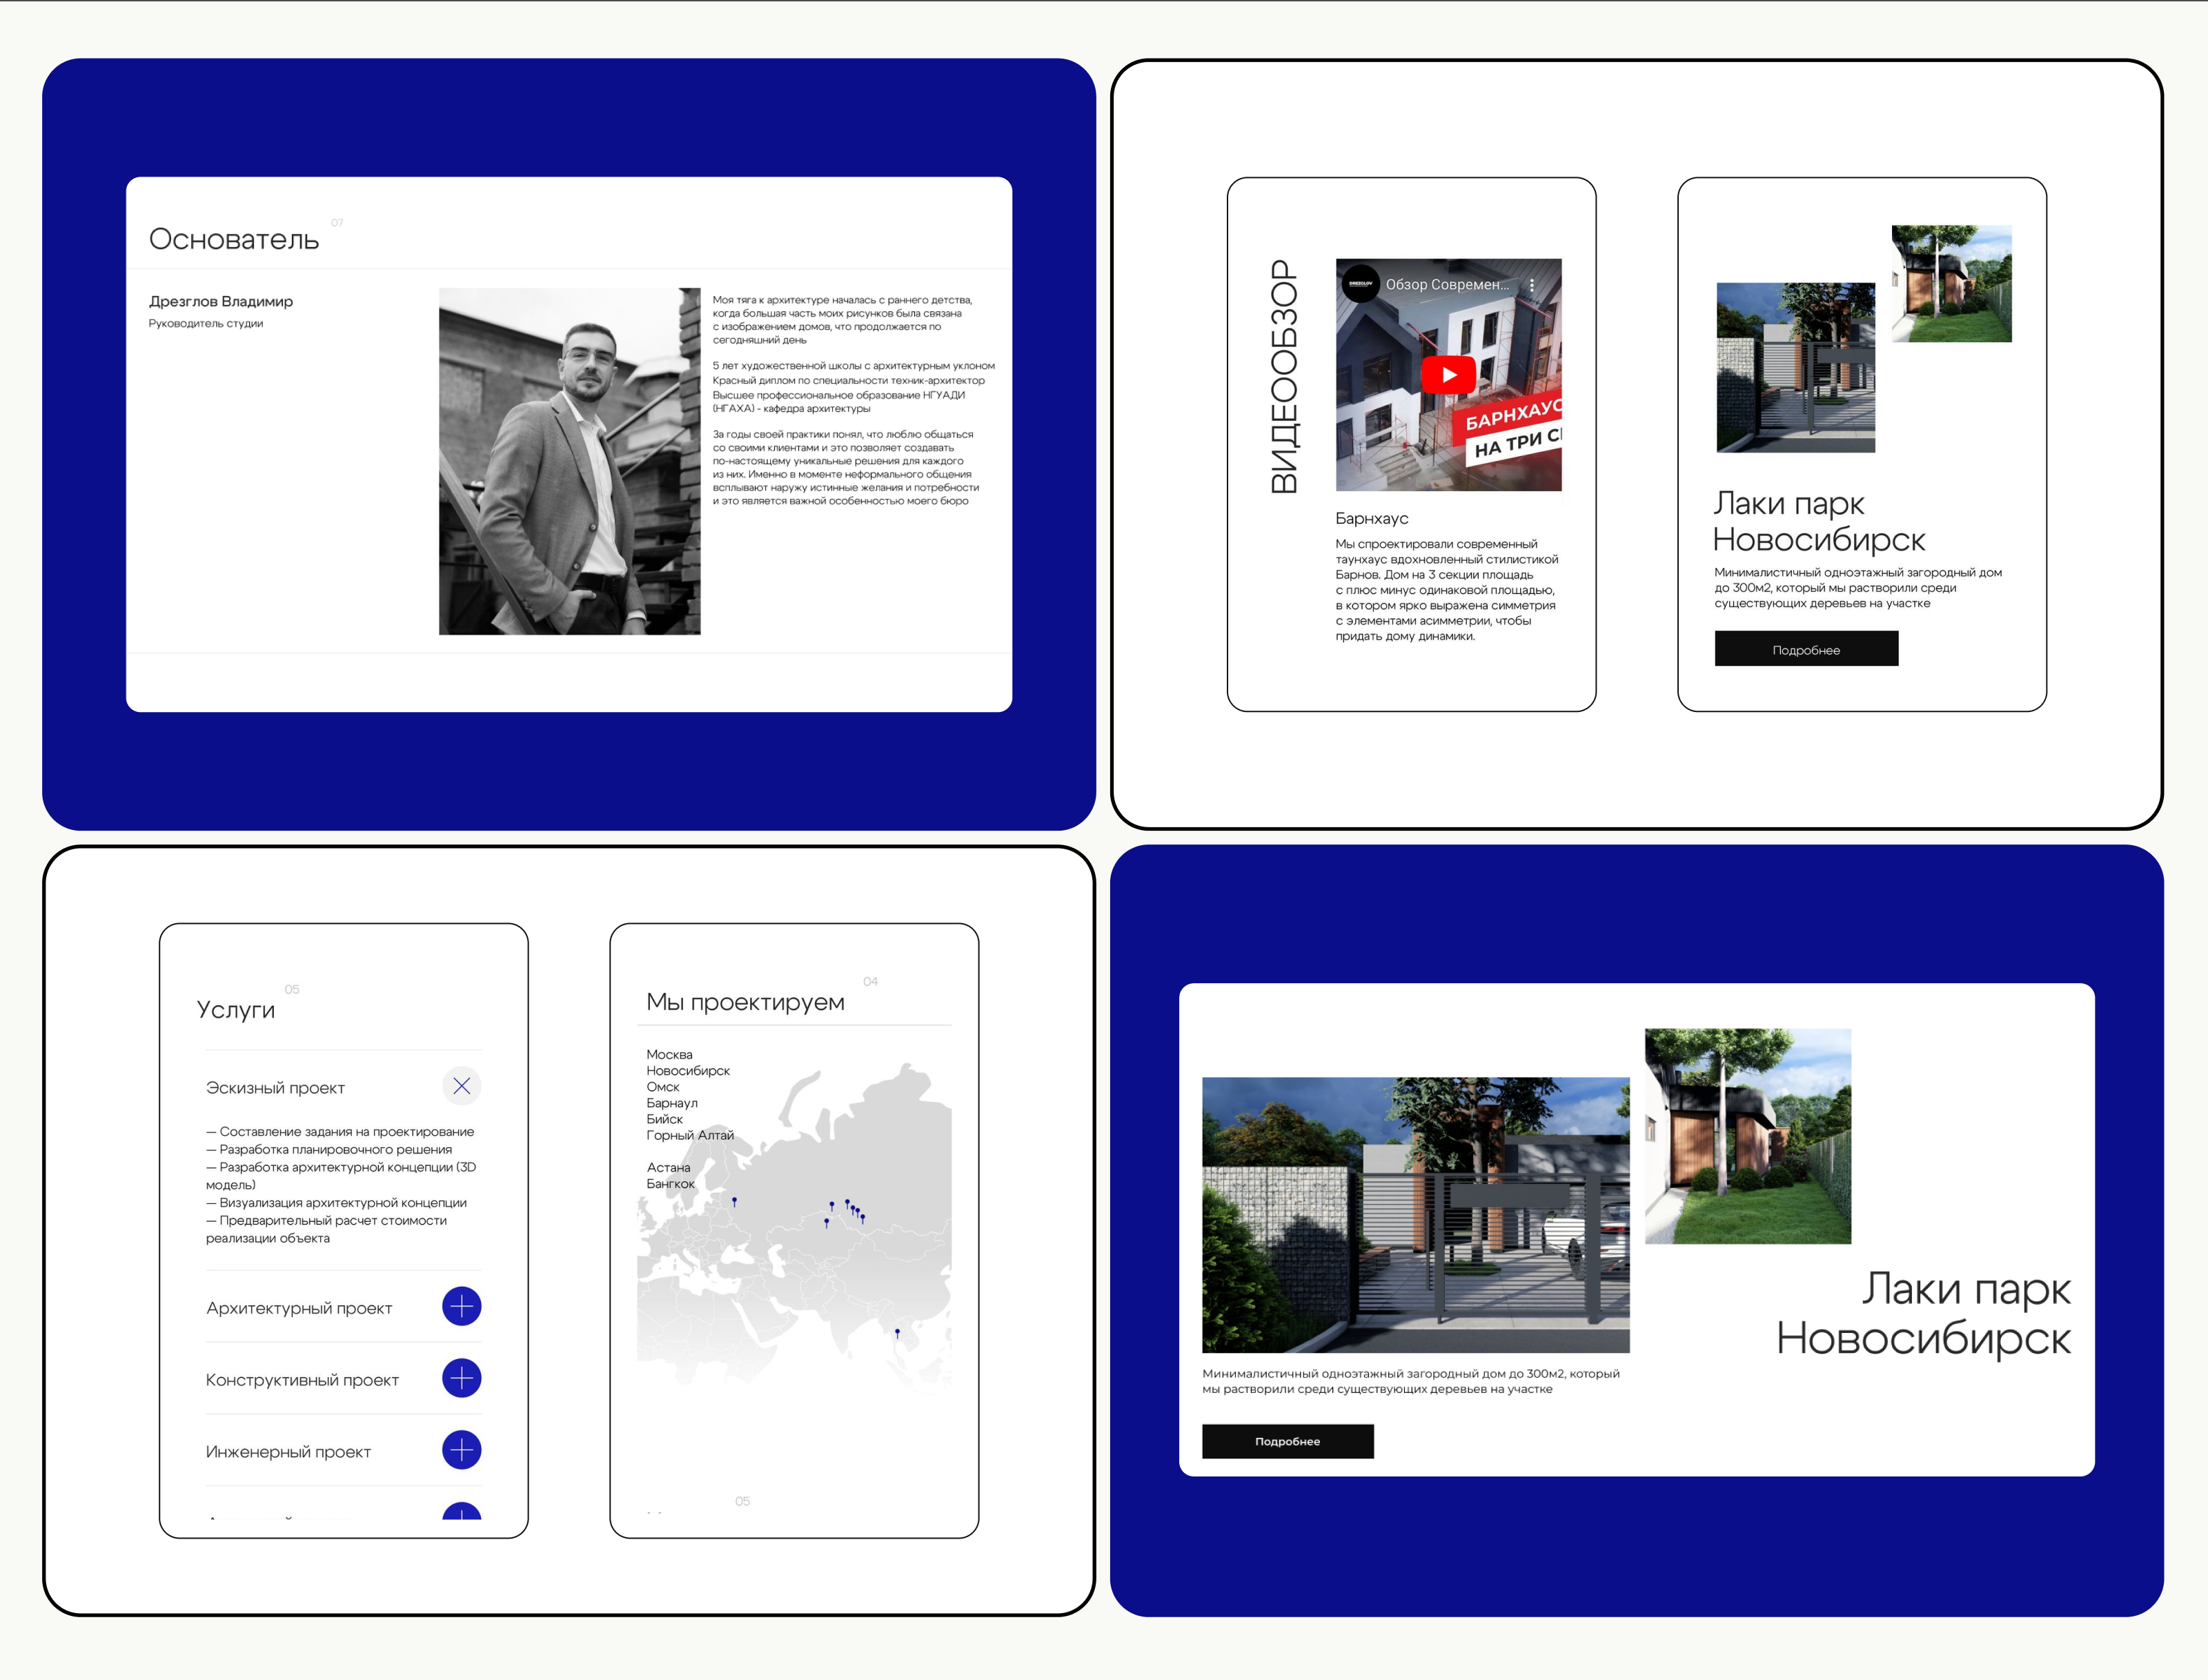The height and width of the screenshot is (1680, 2208).
Task: Click the partially visible bottom plus icon
Action: click(x=461, y=1512)
